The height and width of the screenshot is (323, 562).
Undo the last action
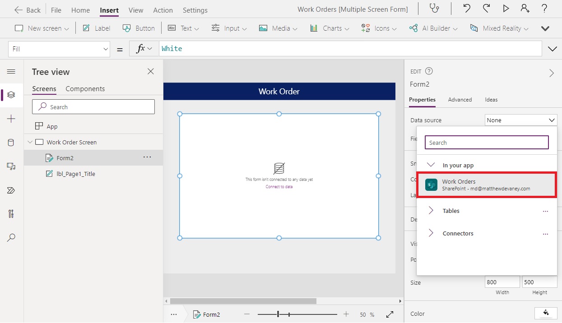click(467, 9)
